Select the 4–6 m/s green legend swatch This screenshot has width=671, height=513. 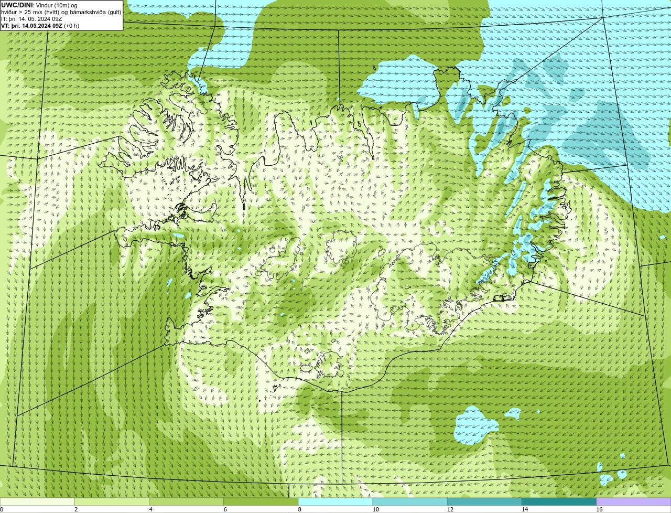pyautogui.click(x=186, y=501)
